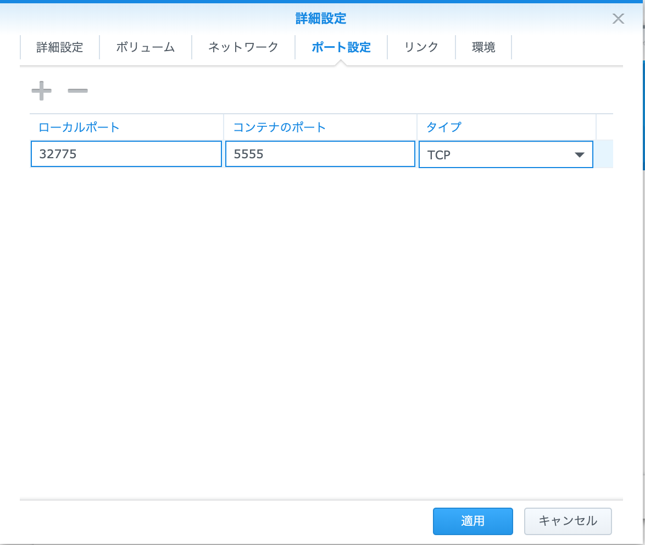Click the plus icon to add port mapping
This screenshot has width=645, height=545.
(x=41, y=91)
